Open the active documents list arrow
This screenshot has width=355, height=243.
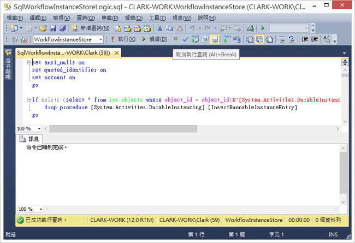[345, 53]
